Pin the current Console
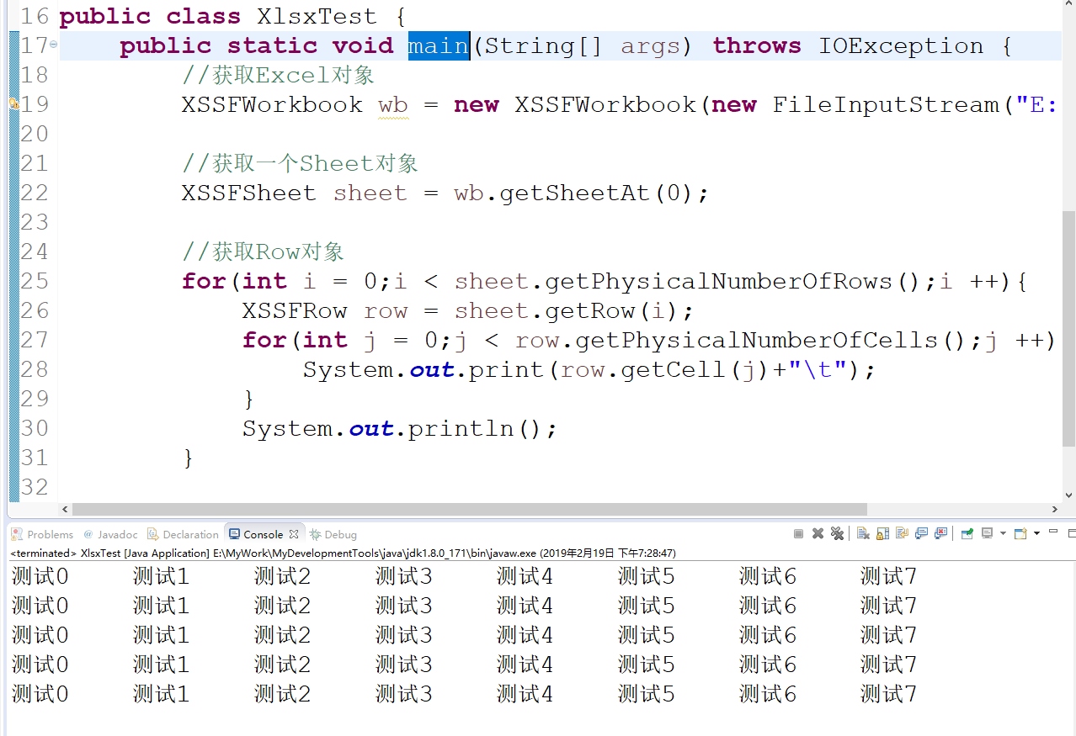The width and height of the screenshot is (1076, 736). tap(967, 533)
